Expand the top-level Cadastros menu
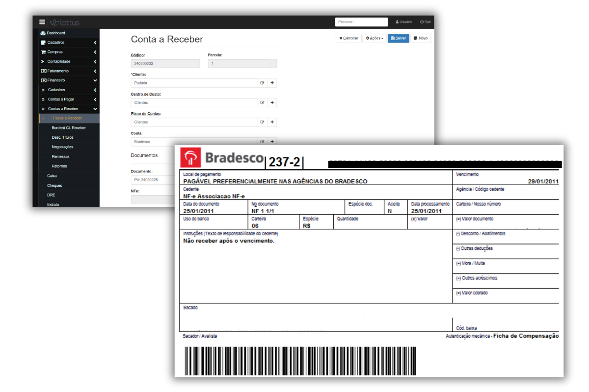The width and height of the screenshot is (589, 392). pyautogui.click(x=69, y=43)
